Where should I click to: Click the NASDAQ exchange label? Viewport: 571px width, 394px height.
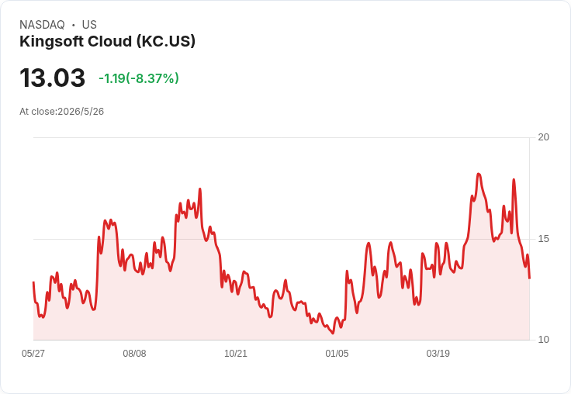click(42, 25)
